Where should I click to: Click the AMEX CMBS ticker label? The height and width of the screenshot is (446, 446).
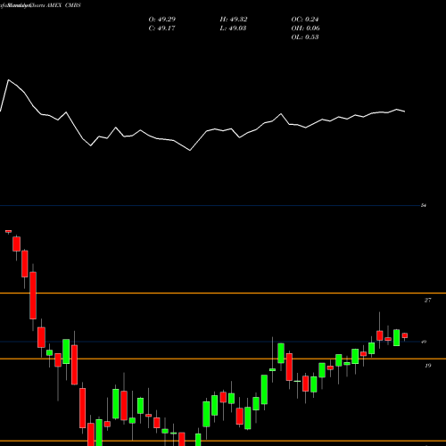(63, 5)
